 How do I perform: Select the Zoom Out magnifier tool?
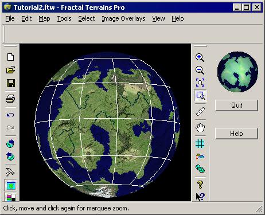point(200,70)
